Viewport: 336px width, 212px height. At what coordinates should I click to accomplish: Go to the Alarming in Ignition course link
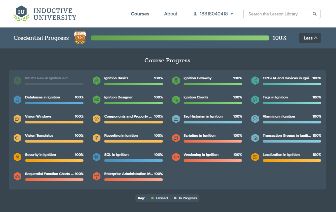click(x=279, y=116)
